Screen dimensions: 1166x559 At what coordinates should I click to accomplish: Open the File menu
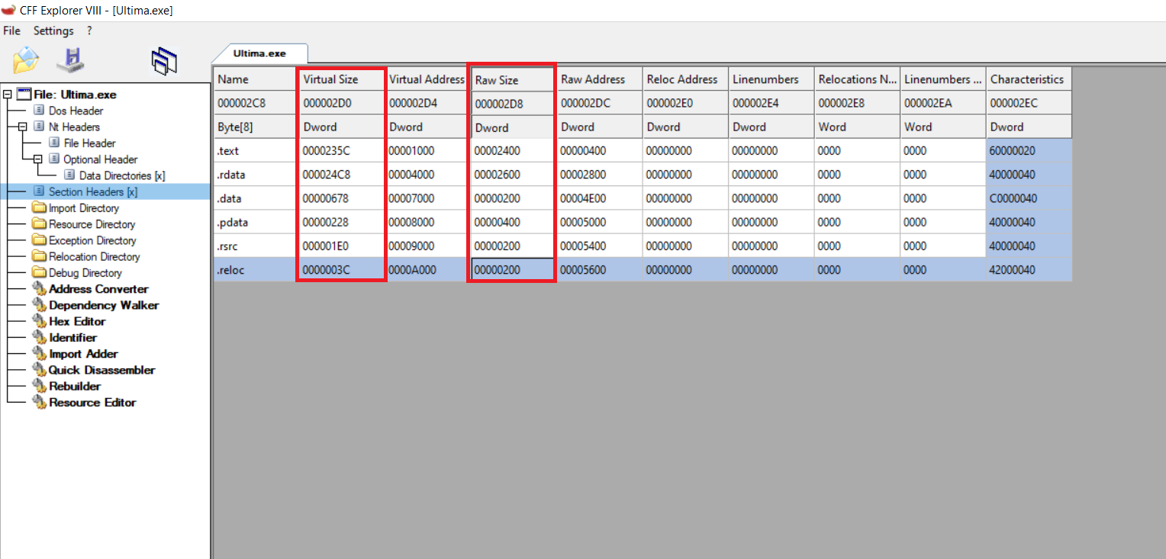(11, 31)
